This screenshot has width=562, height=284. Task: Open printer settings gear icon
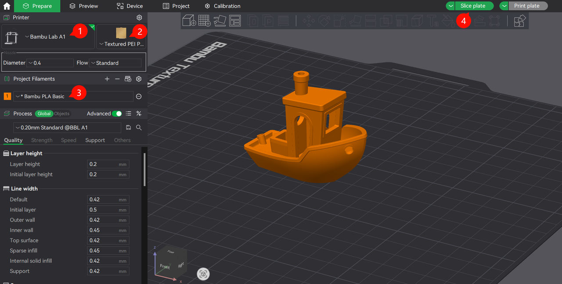(x=139, y=18)
